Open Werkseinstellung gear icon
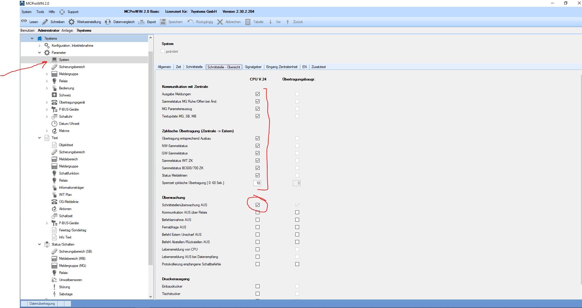The height and width of the screenshot is (308, 582). click(72, 22)
